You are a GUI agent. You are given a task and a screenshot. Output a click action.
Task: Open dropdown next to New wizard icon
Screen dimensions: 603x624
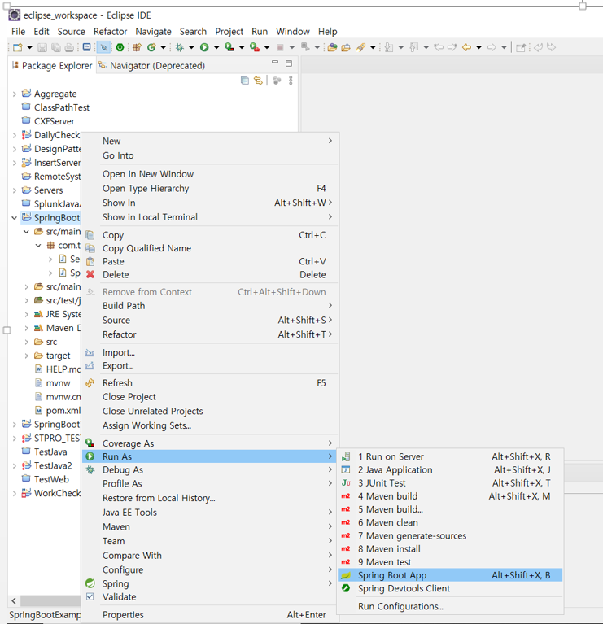pyautogui.click(x=30, y=47)
